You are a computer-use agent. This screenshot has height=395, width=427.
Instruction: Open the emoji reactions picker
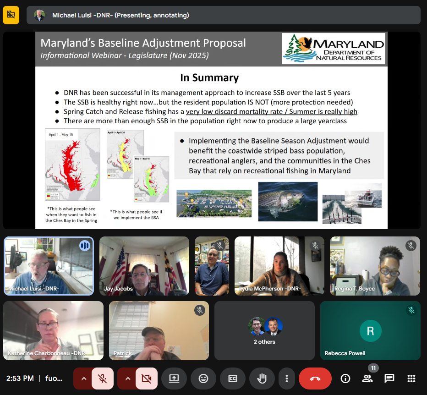click(203, 379)
